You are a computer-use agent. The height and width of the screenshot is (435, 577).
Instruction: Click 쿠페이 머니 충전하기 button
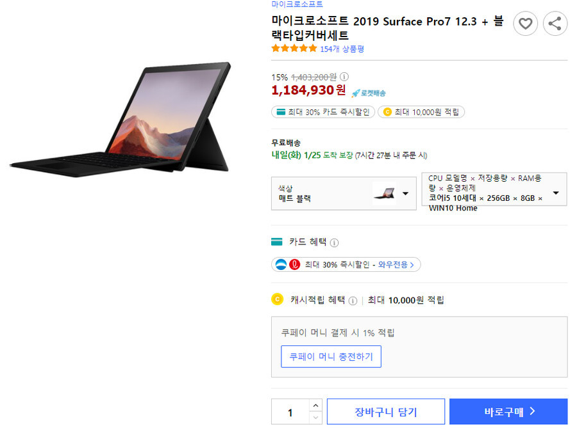(x=331, y=356)
